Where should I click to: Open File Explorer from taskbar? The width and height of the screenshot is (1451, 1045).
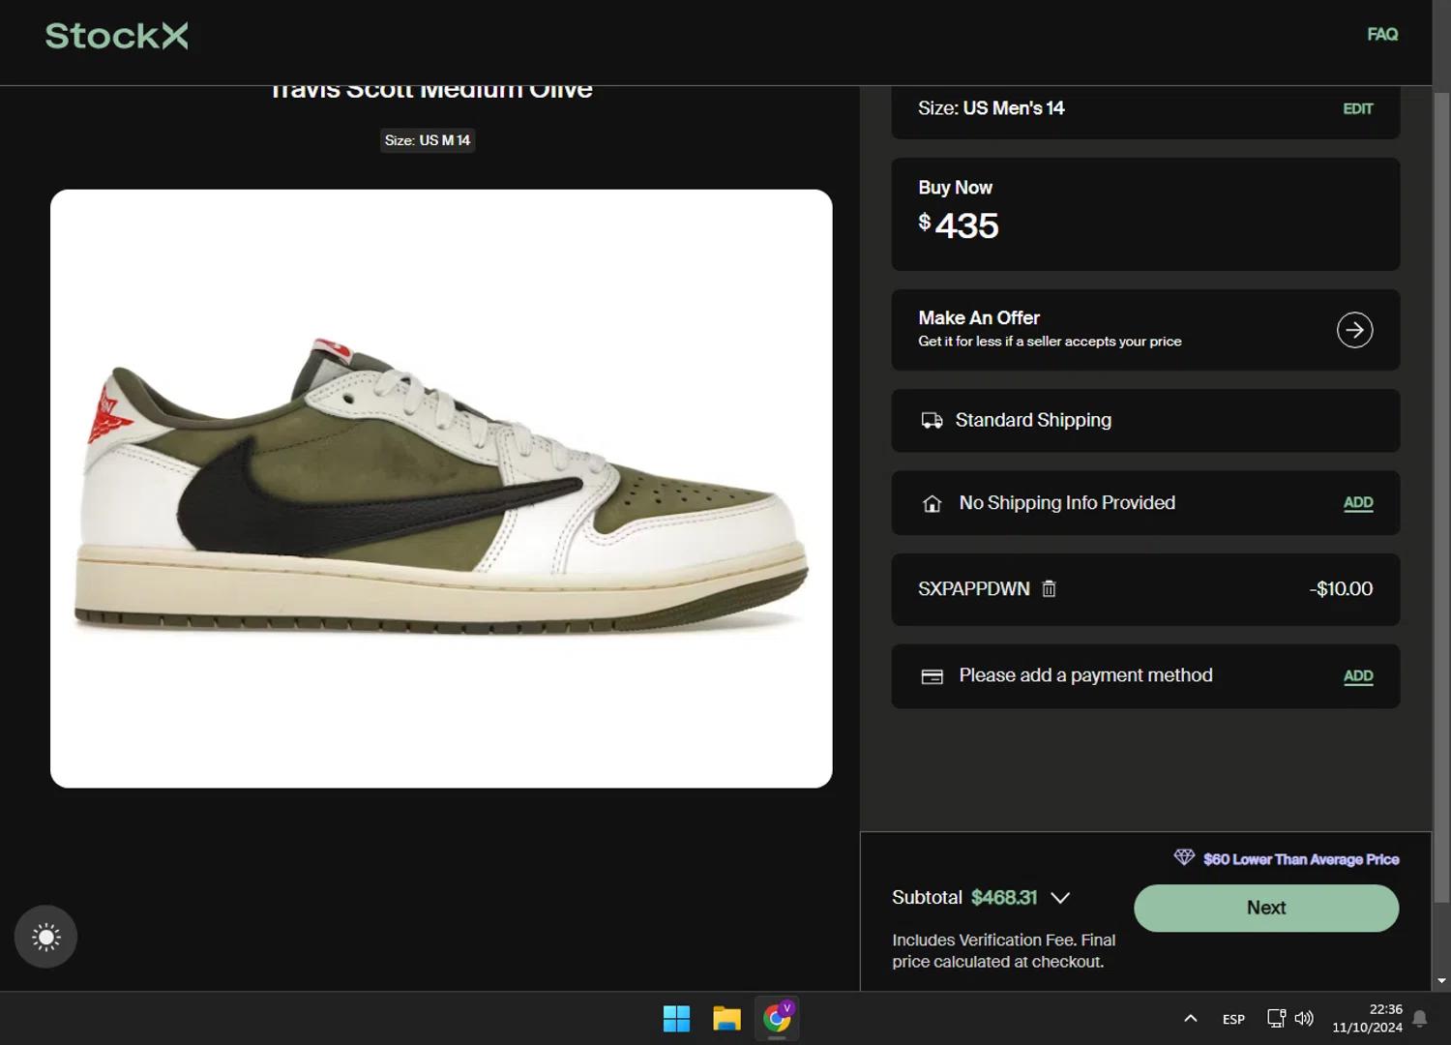point(726,1018)
